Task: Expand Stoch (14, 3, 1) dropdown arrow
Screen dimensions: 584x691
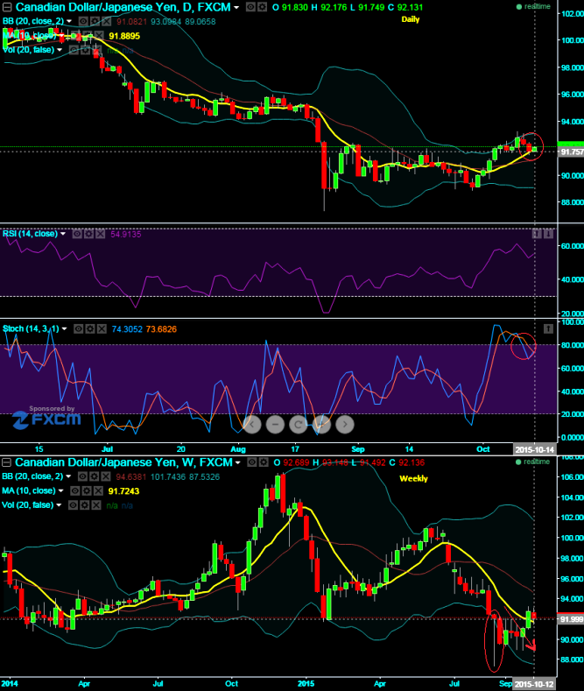Action: pyautogui.click(x=64, y=329)
